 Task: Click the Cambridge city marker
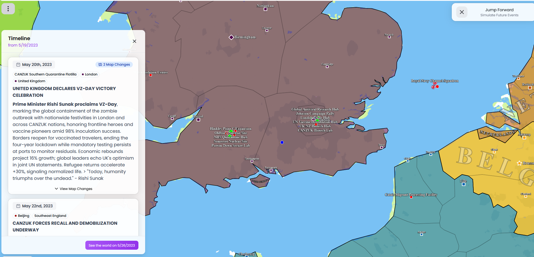pos(327,67)
